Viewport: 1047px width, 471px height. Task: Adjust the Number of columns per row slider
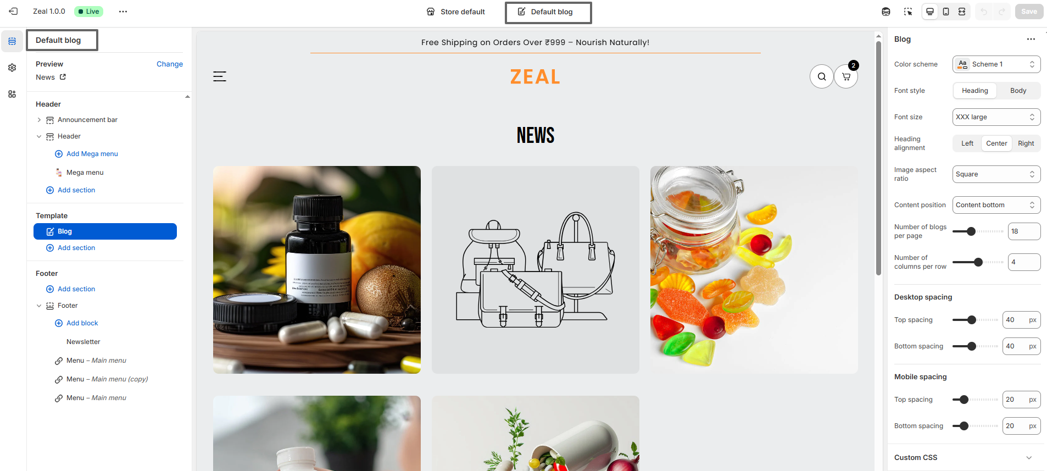pos(978,262)
